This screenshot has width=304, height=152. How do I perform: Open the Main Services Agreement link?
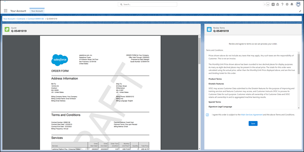point(252,115)
